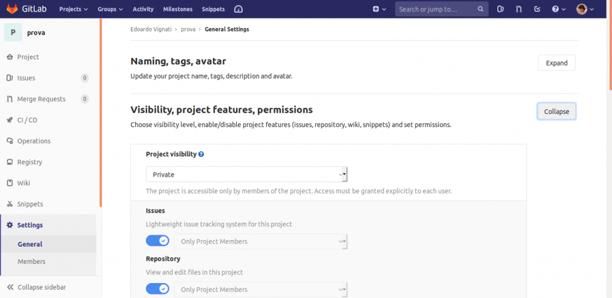Click the Project visibility help icon
Screen dimensions: 612x298
201,154
